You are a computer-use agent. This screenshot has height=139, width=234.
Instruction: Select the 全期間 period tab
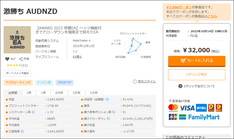[13, 93]
